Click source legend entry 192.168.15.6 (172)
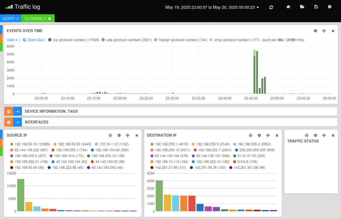The height and width of the screenshot is (219, 341). (66, 156)
